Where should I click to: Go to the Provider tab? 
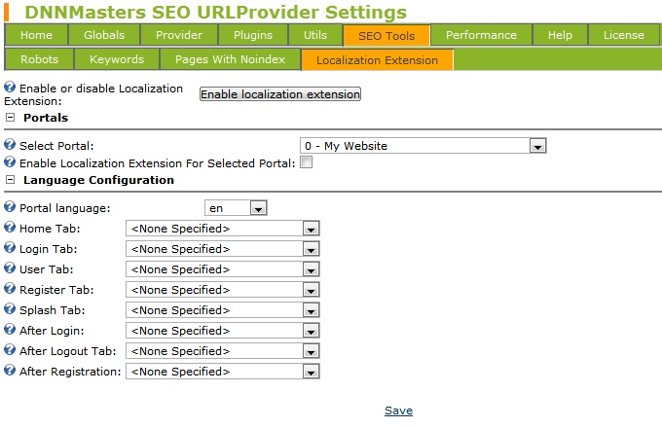click(179, 35)
